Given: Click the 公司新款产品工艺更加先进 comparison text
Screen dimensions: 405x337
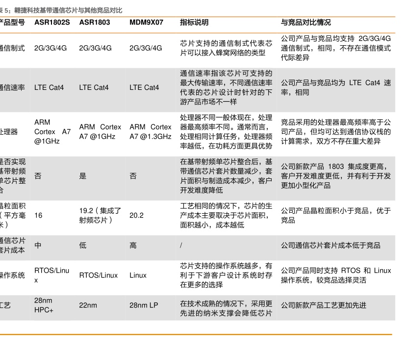Looking at the screenshot, I should tap(323, 305).
